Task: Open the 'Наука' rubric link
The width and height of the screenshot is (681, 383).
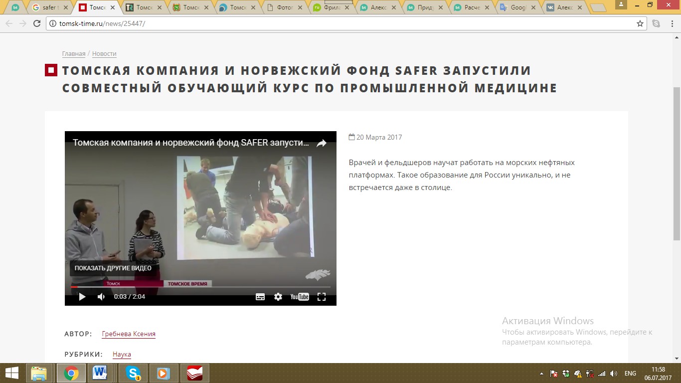Action: click(x=122, y=355)
